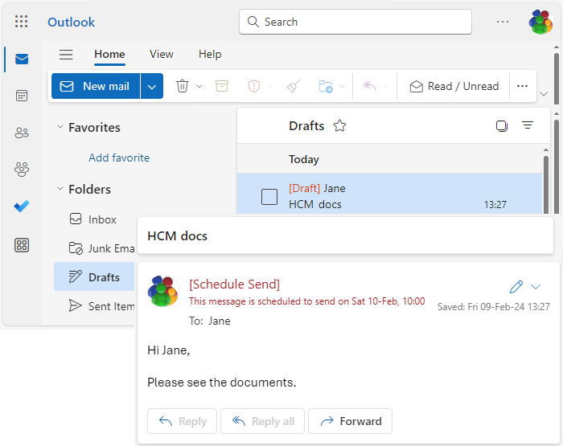Click the Reply all button below message
Viewport: 563px width, 446px height.
262,421
